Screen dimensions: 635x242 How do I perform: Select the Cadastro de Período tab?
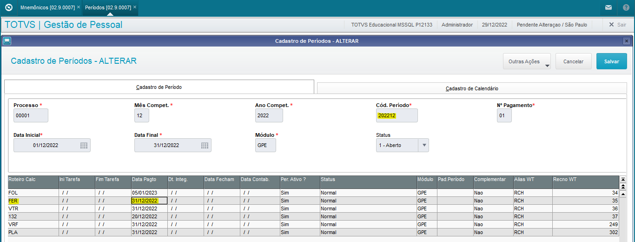pyautogui.click(x=159, y=87)
